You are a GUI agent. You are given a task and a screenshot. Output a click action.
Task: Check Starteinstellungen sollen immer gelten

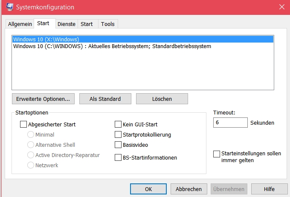click(217, 154)
